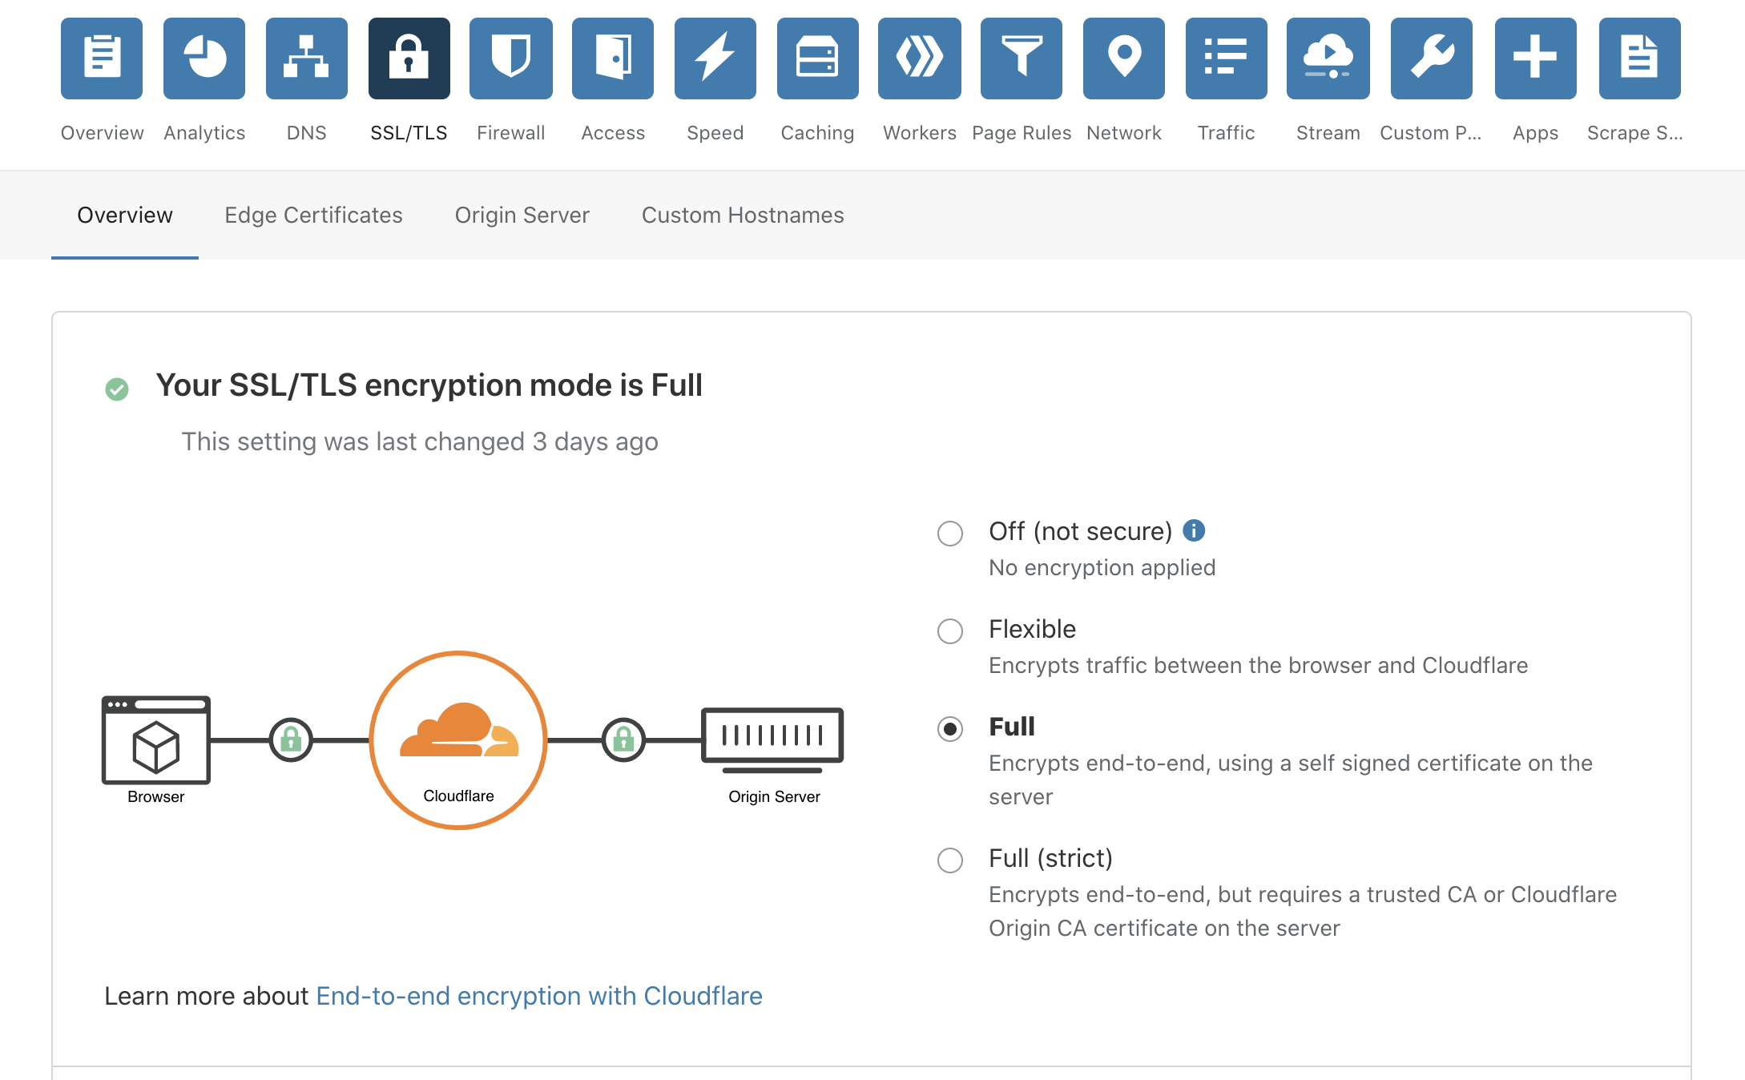The image size is (1745, 1080).
Task: Open the Stream cloud icon
Action: click(x=1328, y=58)
